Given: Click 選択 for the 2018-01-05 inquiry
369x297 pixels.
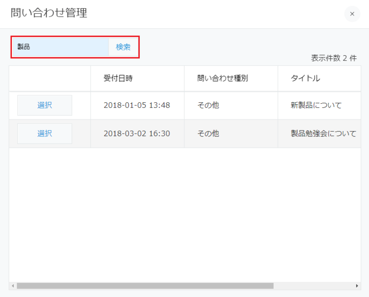Looking at the screenshot, I should [x=45, y=105].
